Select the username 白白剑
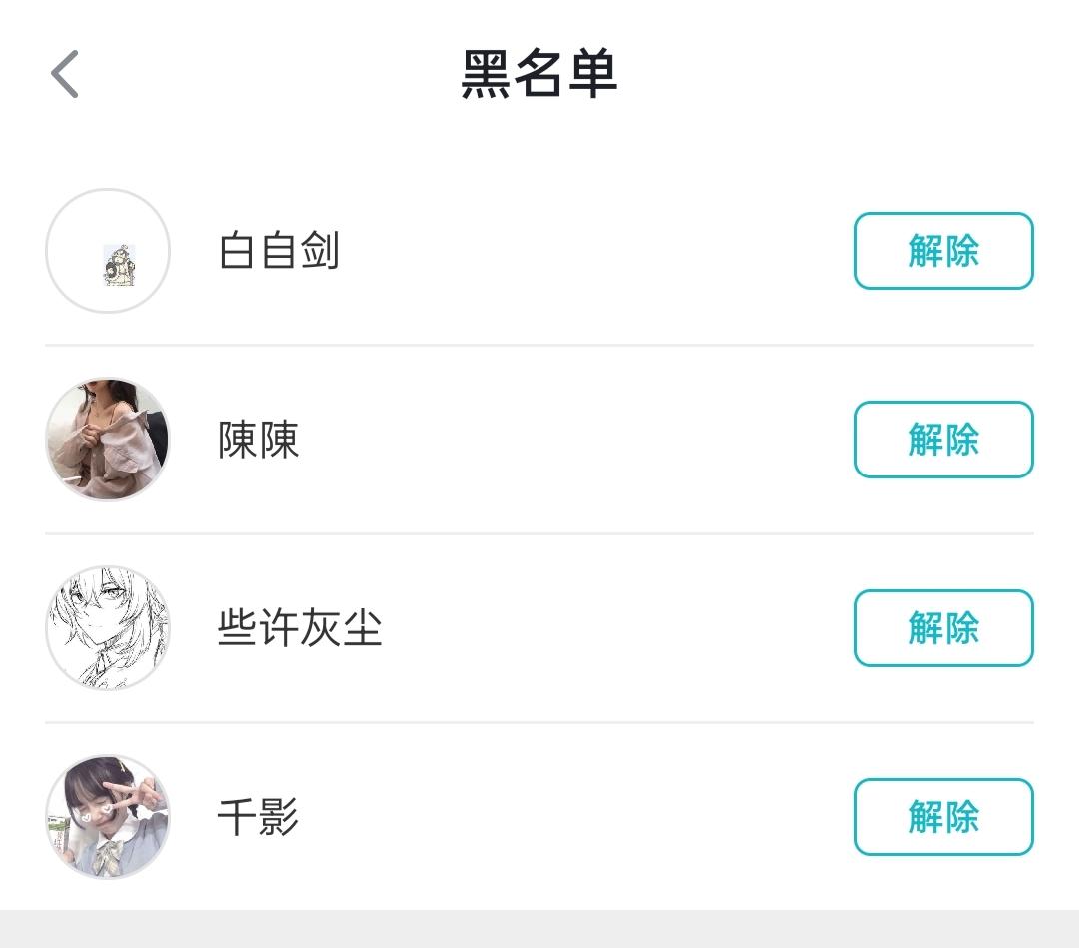This screenshot has width=1079, height=948. coord(279,251)
